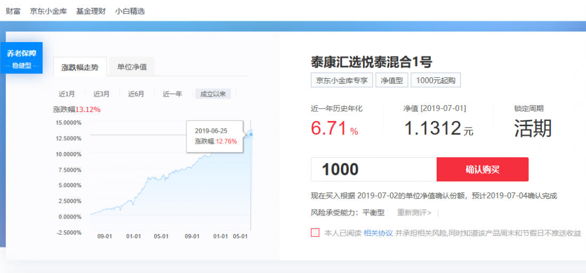The width and height of the screenshot is (586, 273).
Task: Click the 锁定周期 label
Action: click(529, 108)
